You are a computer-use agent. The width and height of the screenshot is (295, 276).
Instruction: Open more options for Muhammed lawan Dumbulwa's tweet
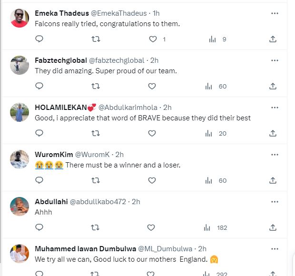(x=275, y=249)
